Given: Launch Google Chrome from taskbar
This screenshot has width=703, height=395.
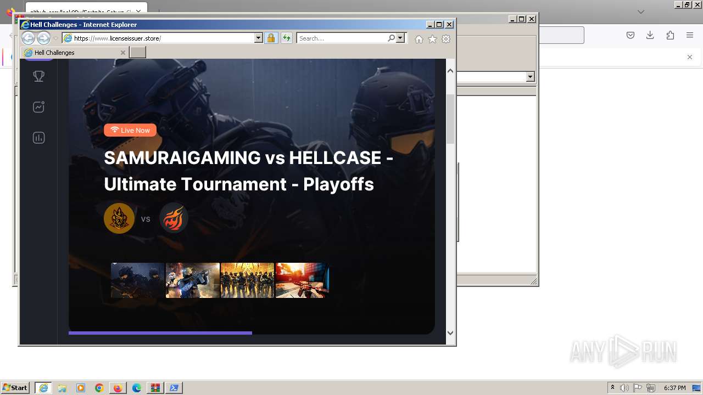Looking at the screenshot, I should [x=99, y=388].
